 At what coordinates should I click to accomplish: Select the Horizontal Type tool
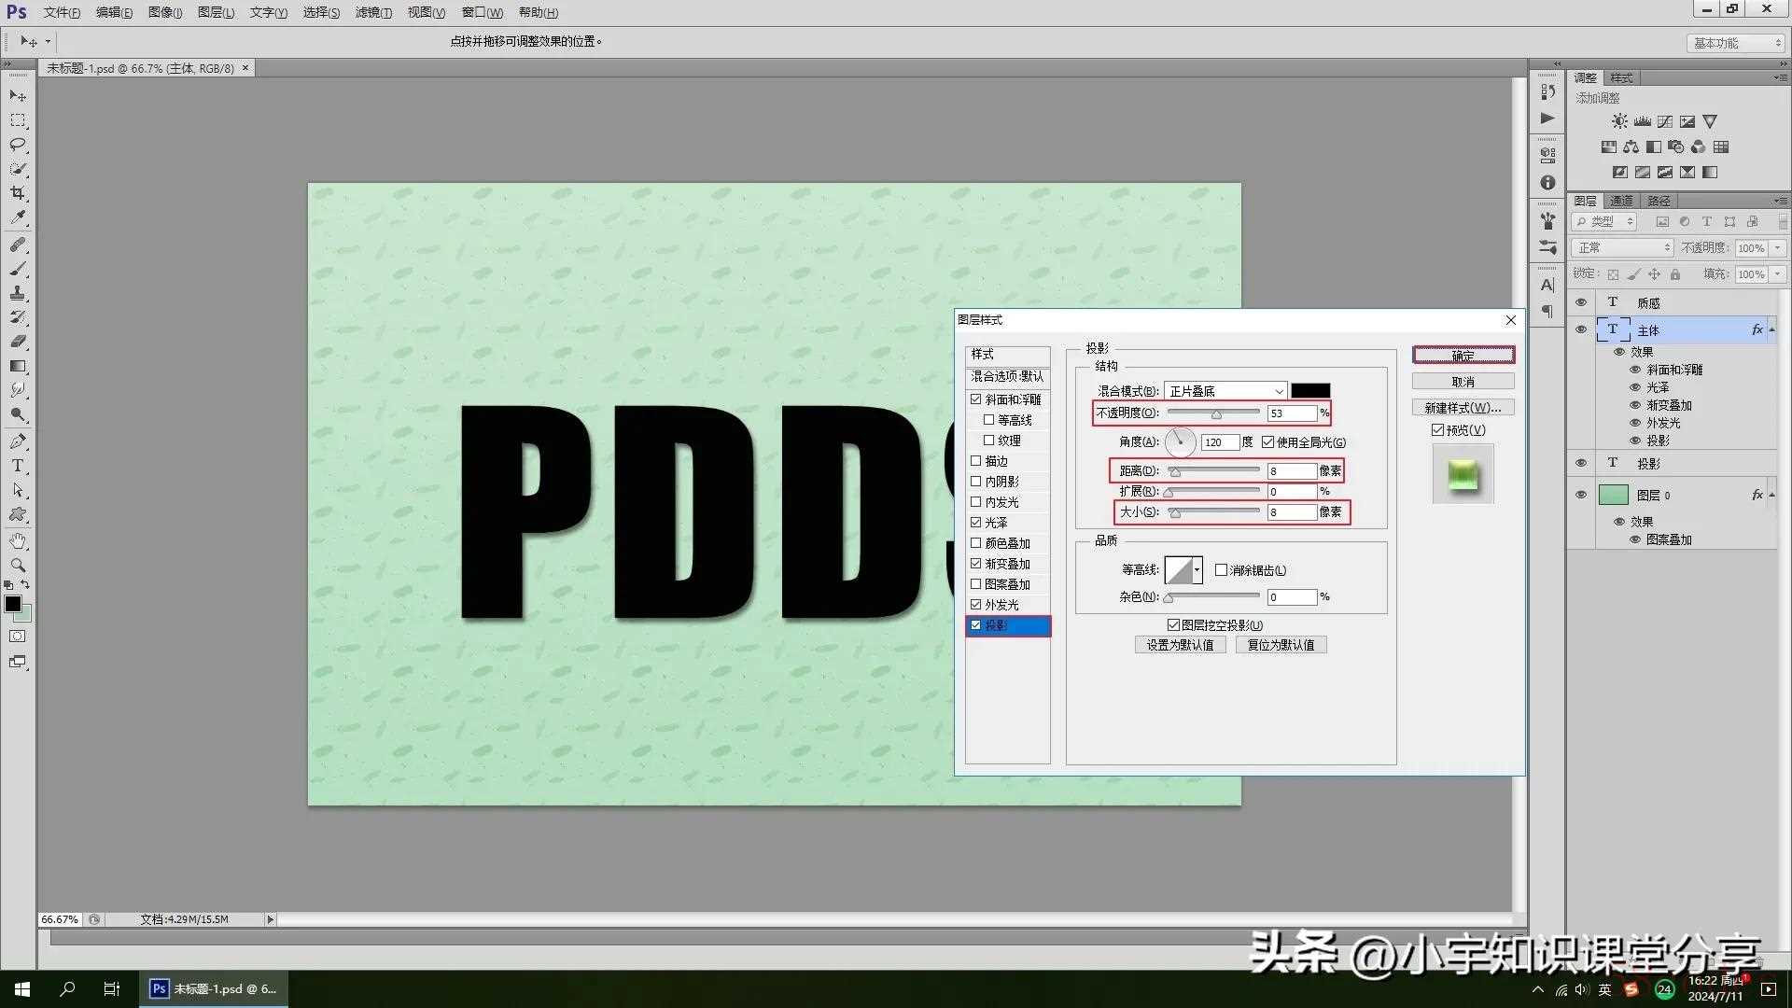pos(18,466)
